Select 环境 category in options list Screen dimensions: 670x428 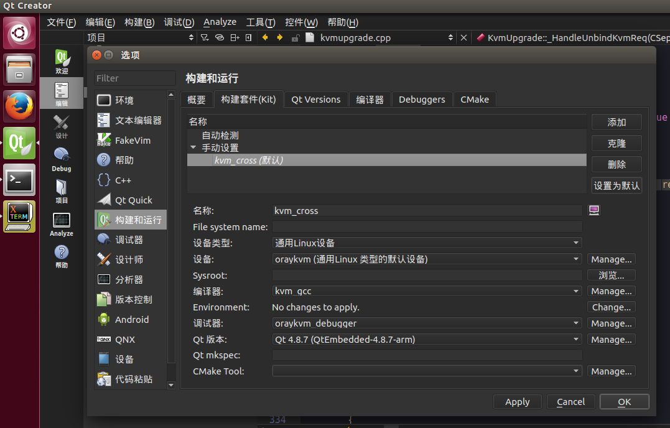pos(130,100)
